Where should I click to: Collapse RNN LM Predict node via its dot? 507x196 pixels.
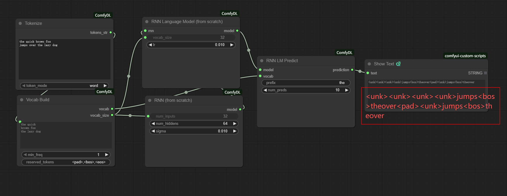point(262,61)
